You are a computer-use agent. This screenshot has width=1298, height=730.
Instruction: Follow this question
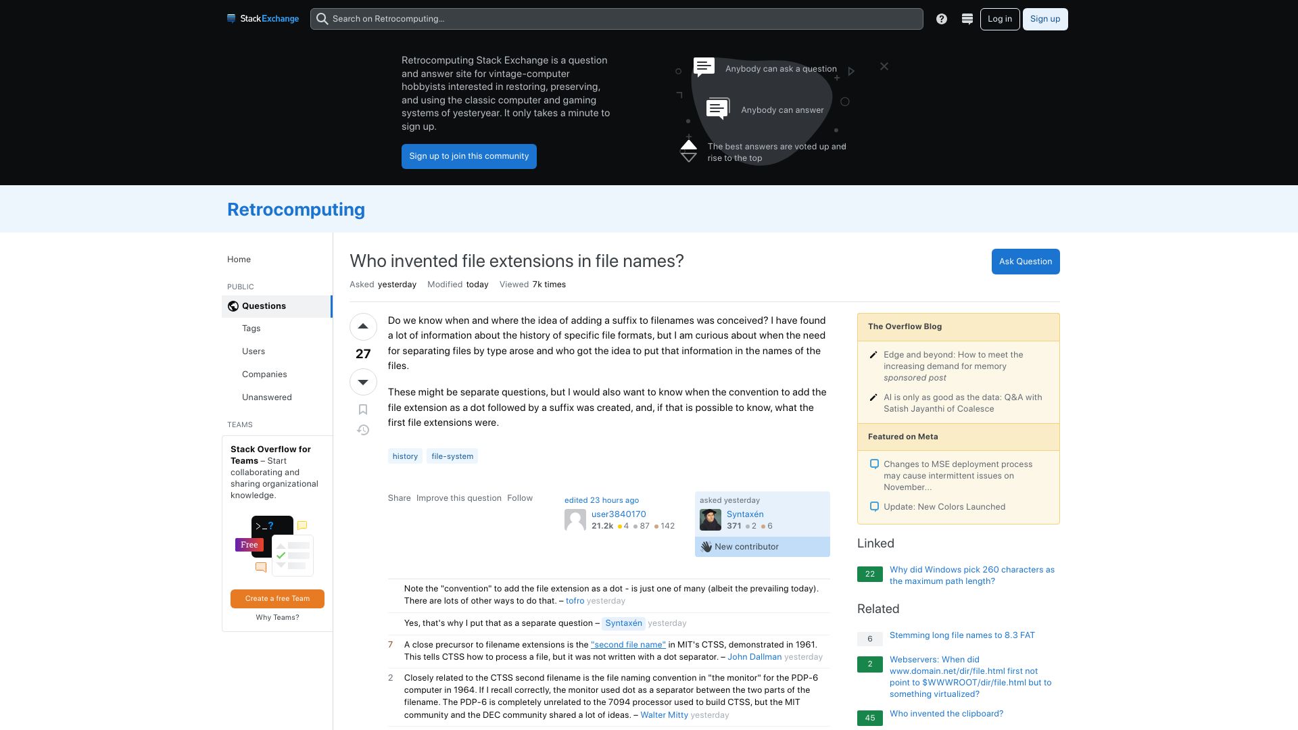pyautogui.click(x=520, y=498)
